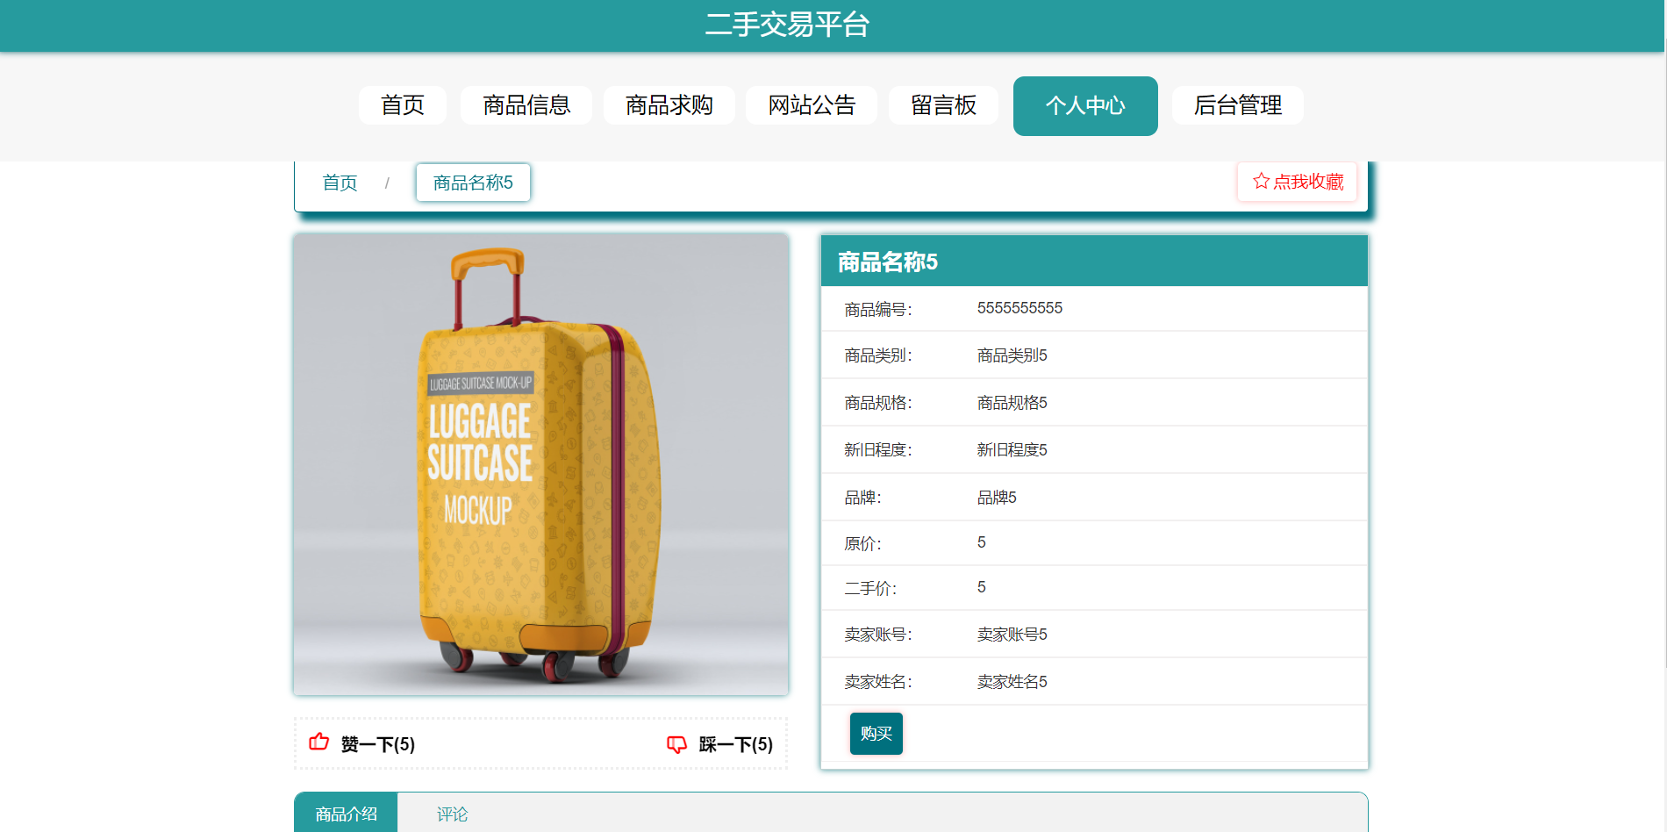The height and width of the screenshot is (832, 1667).
Task: Select the 个人中心 menu item
Action: click(1085, 106)
